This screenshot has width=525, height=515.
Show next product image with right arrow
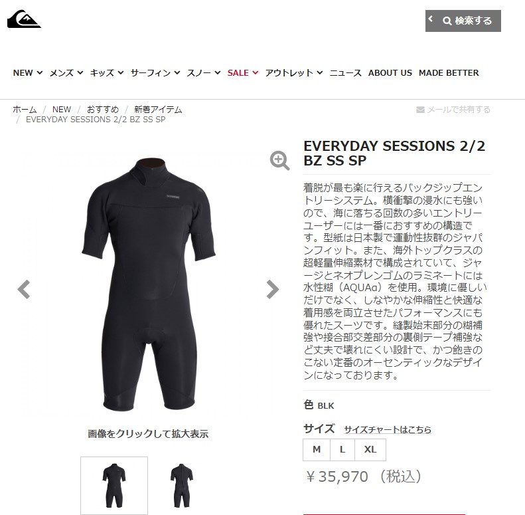[273, 289]
